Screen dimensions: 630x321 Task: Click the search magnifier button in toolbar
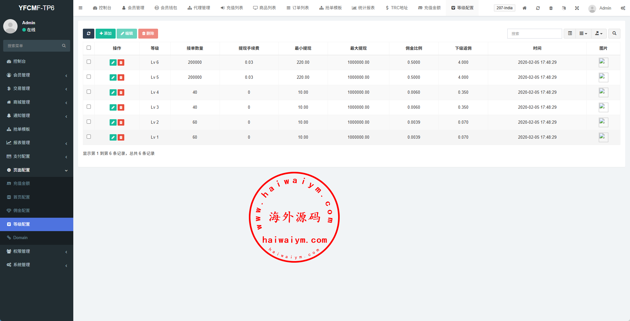(x=614, y=33)
